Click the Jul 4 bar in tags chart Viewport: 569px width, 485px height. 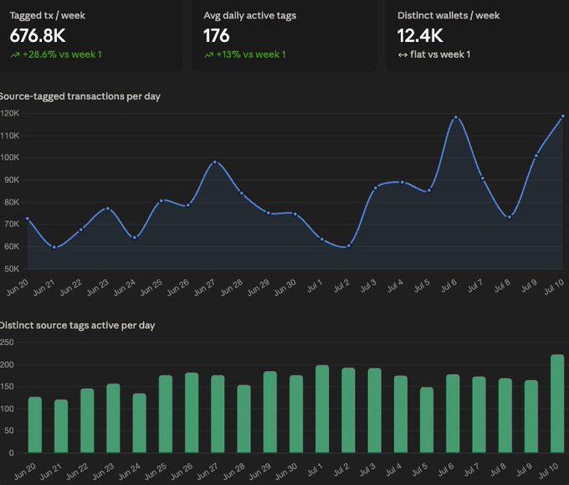(x=401, y=414)
